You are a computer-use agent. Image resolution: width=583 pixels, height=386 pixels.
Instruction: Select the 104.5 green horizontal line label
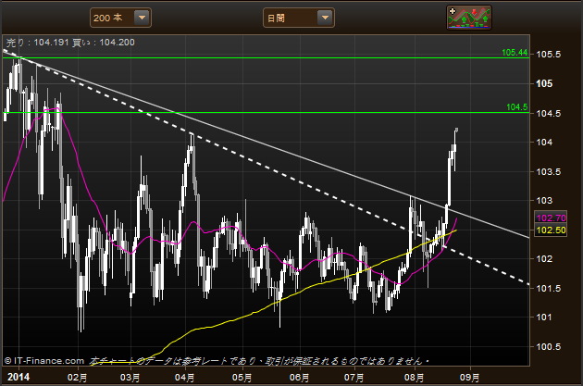point(517,107)
